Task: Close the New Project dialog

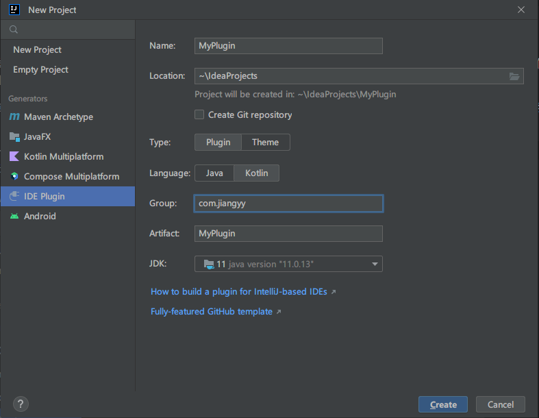Action: pos(521,10)
